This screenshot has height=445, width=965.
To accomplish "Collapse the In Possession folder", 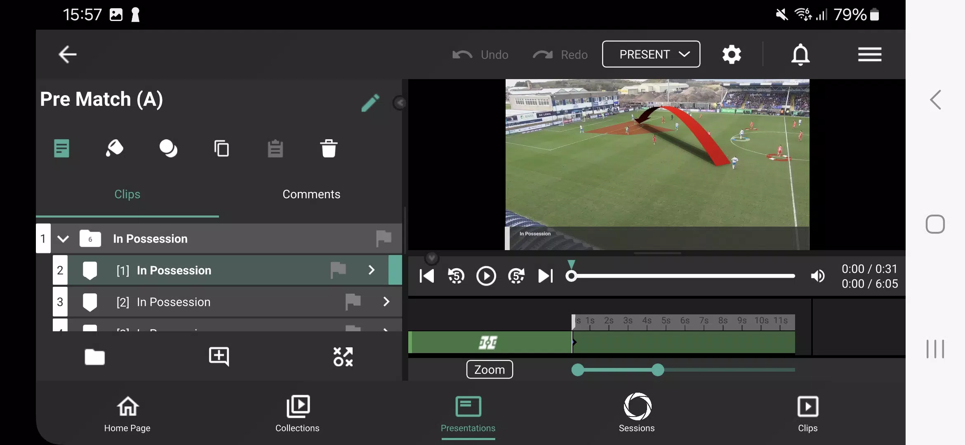I will 63,239.
